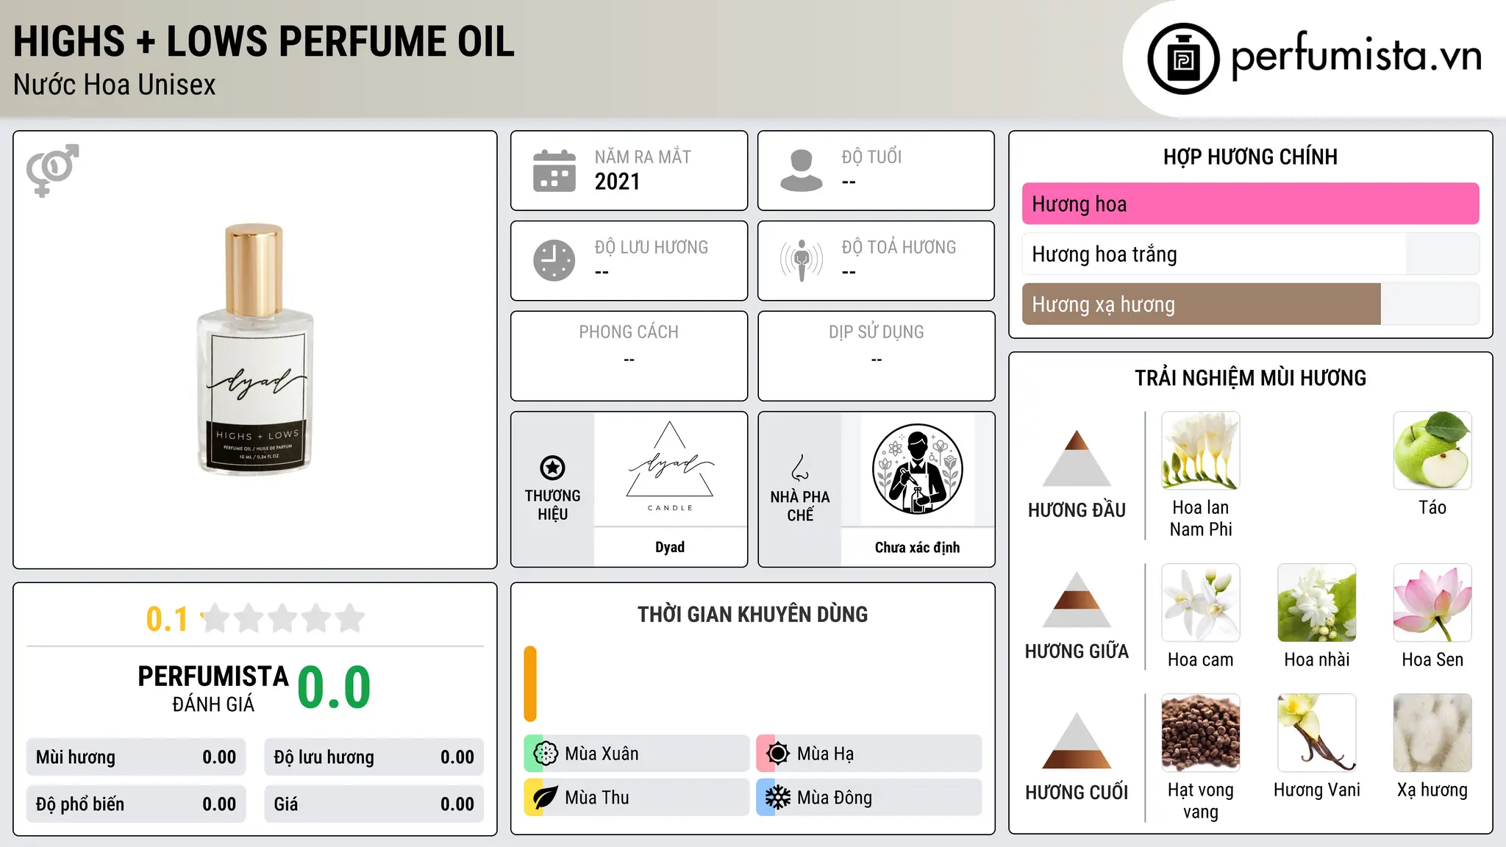Click the leaf icon for Mùa Thu
The width and height of the screenshot is (1506, 847).
click(546, 798)
